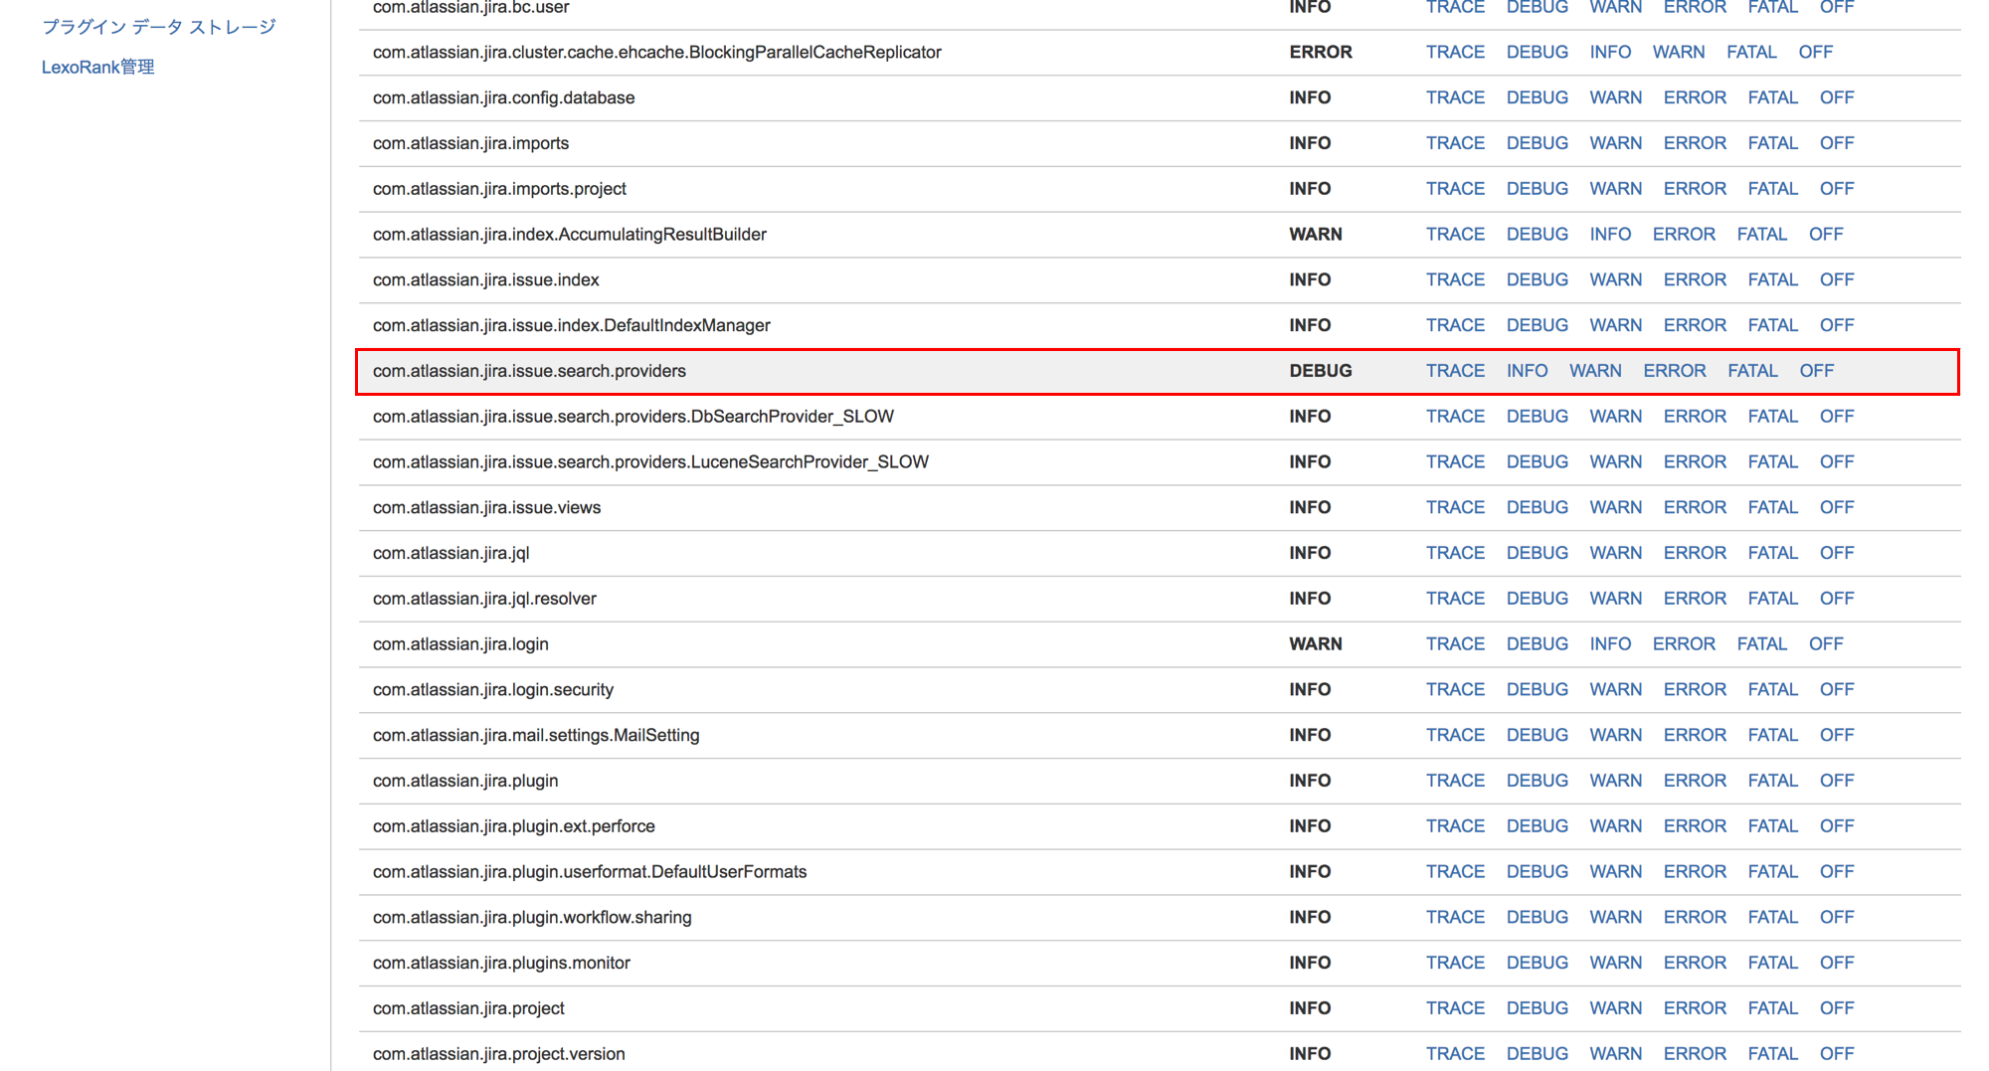The width and height of the screenshot is (1989, 1071).
Task: Set DefaultUserFormats logger to ERROR
Action: [x=1695, y=872]
